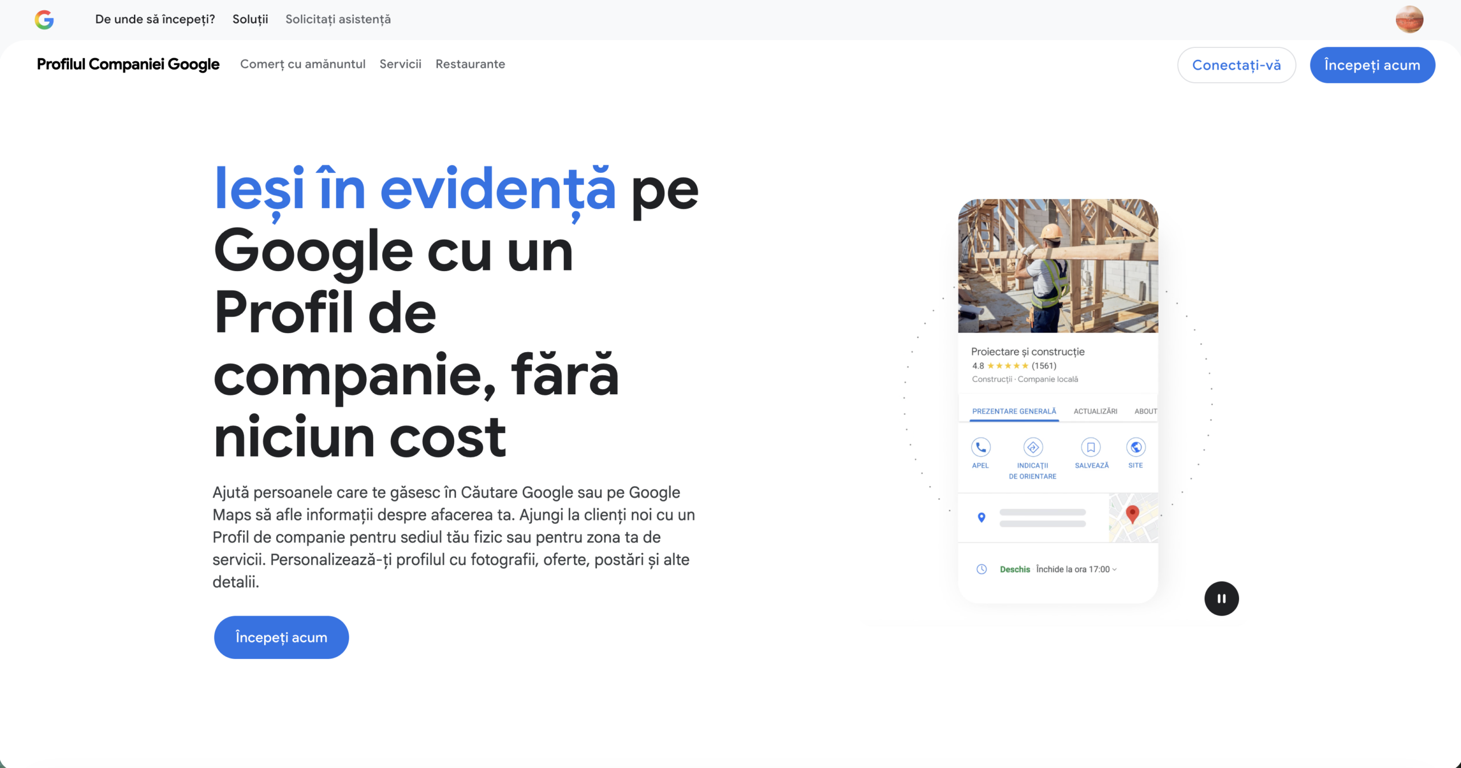This screenshot has width=1461, height=768.
Task: Click the 4.8 star rating row
Action: [x=1014, y=366]
